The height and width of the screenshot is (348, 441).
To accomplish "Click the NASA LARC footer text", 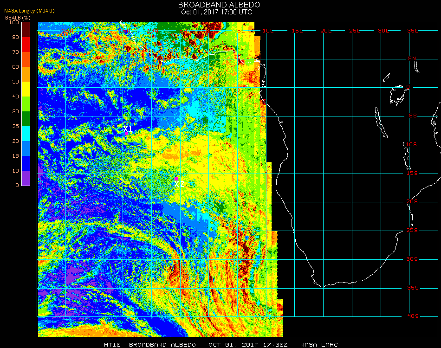I will pos(319,345).
